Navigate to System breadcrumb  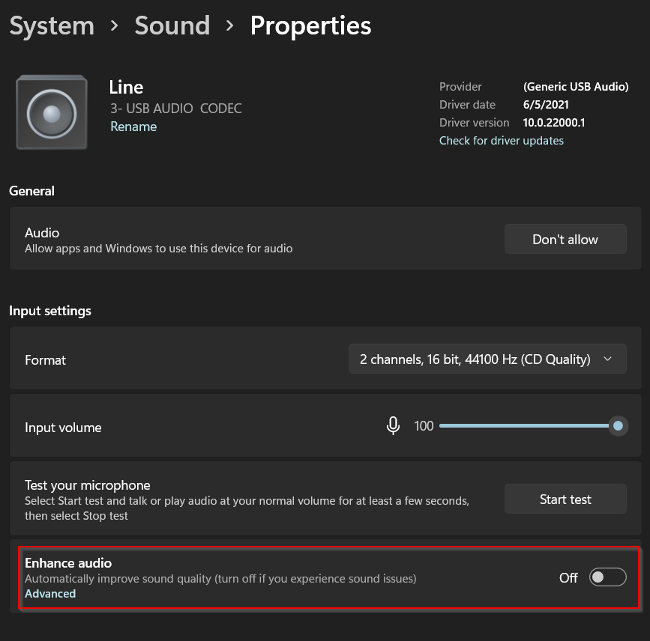[x=51, y=25]
